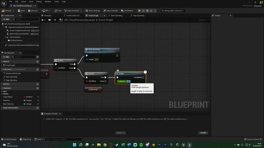Screen dimensions: 264x148
Task: Open the Help menu
Action: point(64,2)
